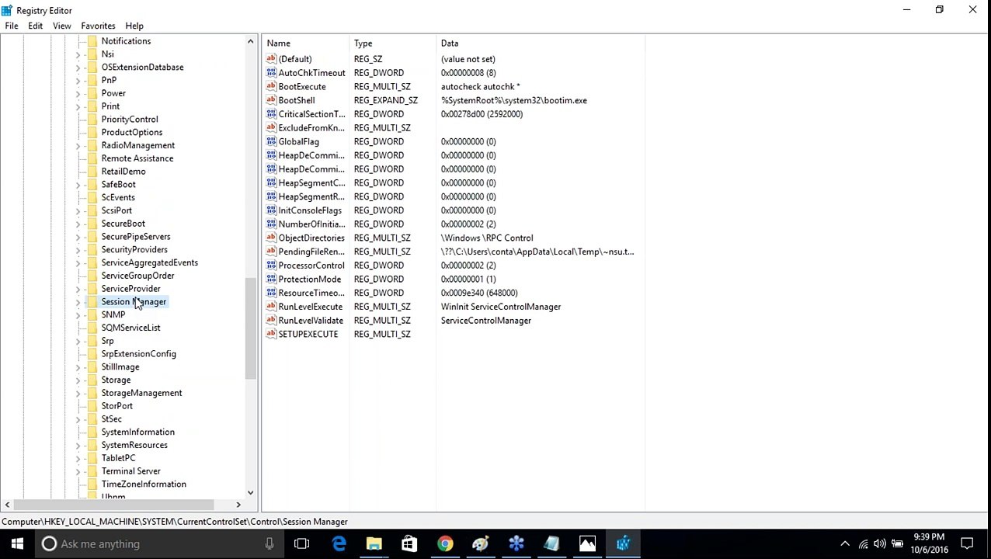Open the Photos app taskbar icon
This screenshot has width=991, height=559.
588,543
